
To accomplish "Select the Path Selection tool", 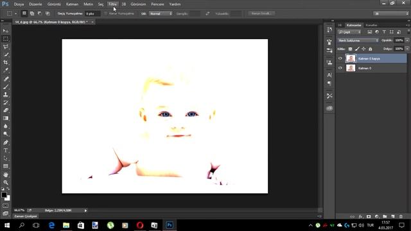I will pyautogui.click(x=6, y=158).
